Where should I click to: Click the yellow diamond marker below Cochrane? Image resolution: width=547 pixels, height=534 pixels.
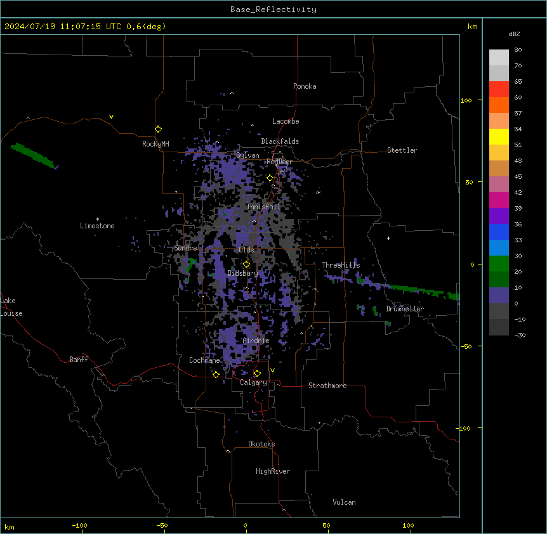click(216, 374)
